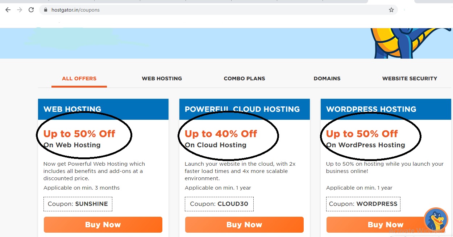Click the SUNSHINE coupon code box
This screenshot has width=453, height=237.
78,204
